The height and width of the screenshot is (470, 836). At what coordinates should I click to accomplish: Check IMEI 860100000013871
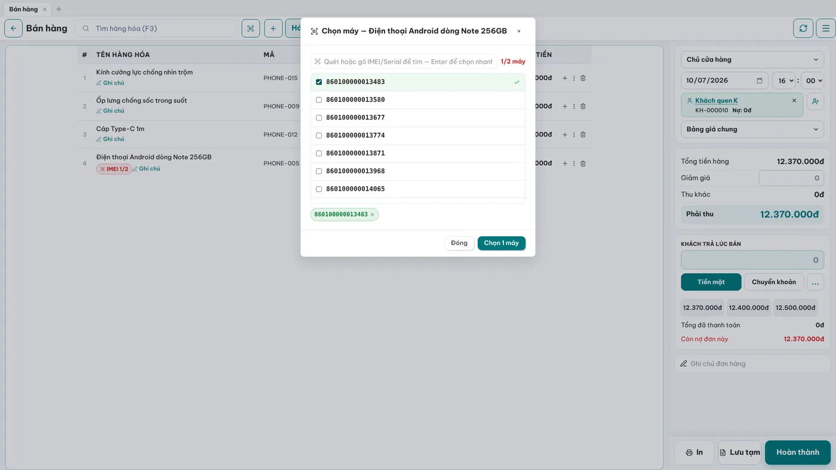319,153
